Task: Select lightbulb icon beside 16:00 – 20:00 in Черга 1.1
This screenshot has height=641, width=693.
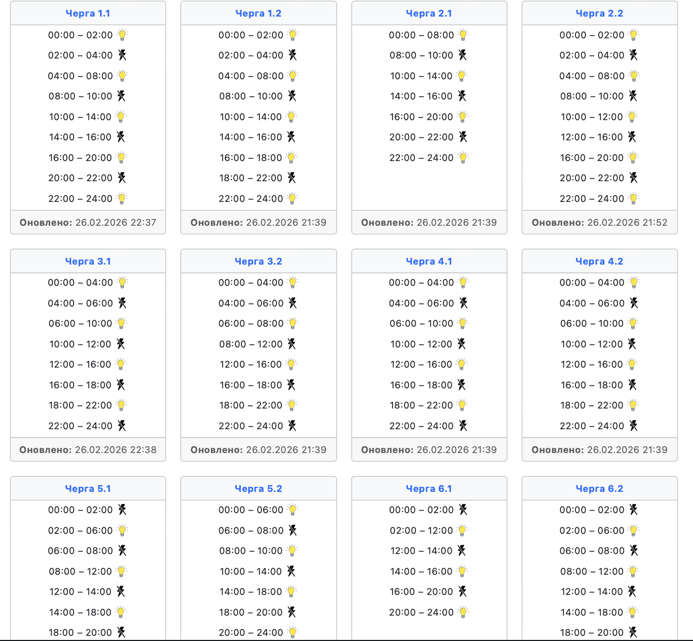Action: 121,157
